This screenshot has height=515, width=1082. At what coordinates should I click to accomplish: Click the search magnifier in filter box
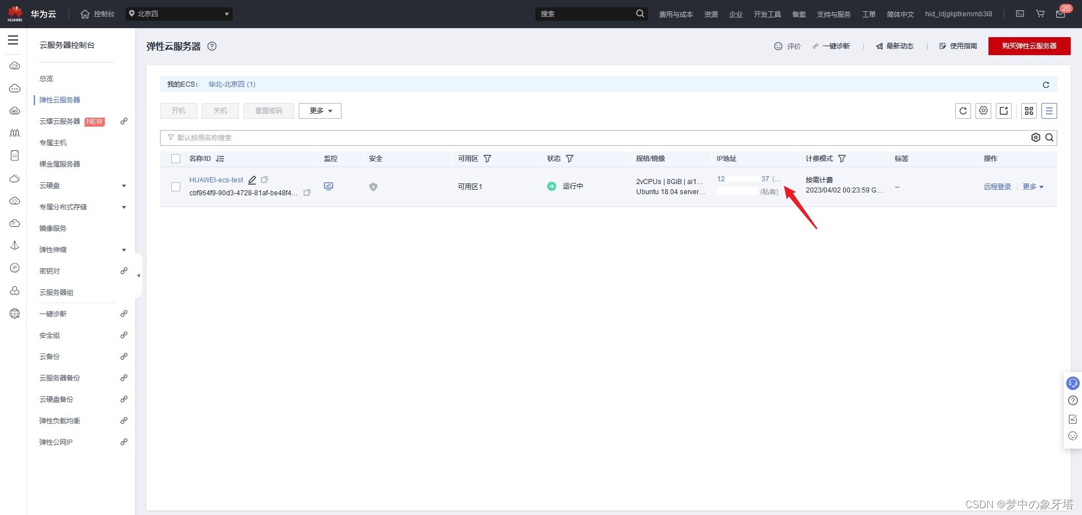1049,137
